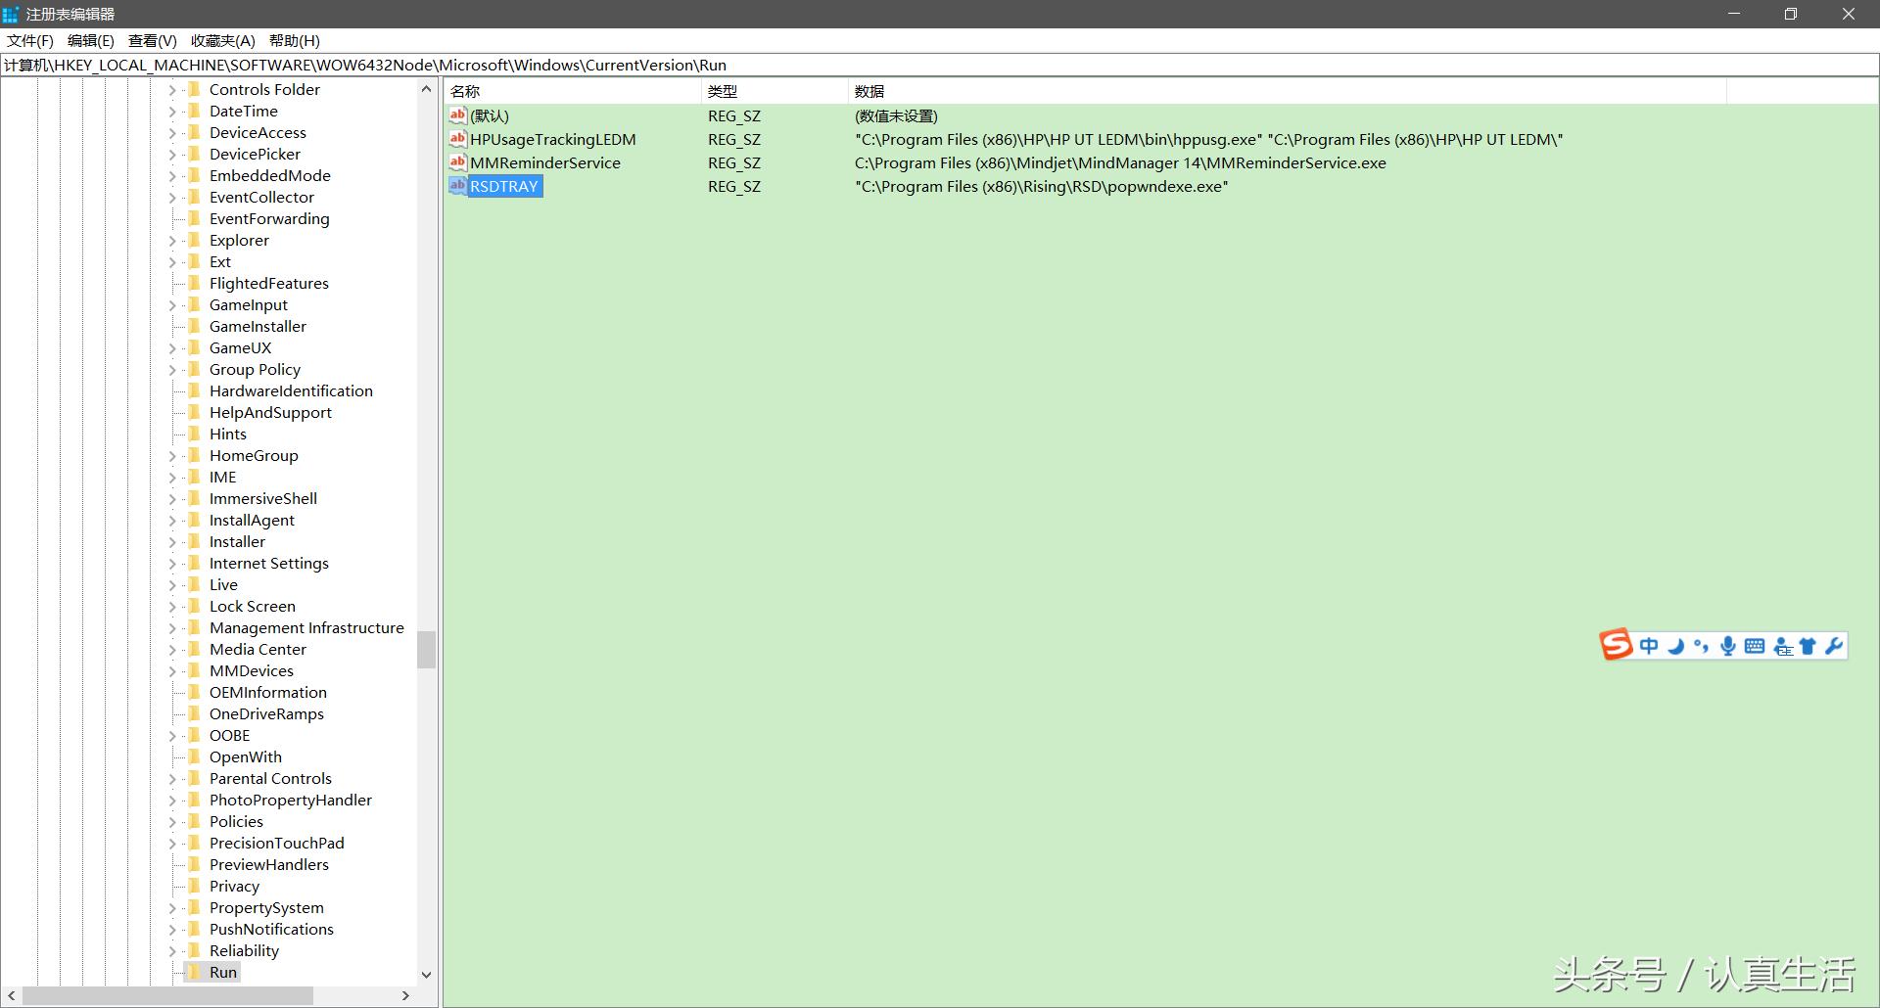
Task: Click the string value icon beside (默认)
Action: pos(457,115)
